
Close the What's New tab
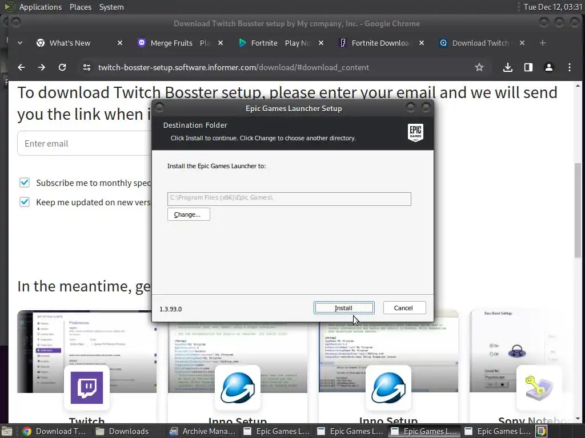(120, 43)
